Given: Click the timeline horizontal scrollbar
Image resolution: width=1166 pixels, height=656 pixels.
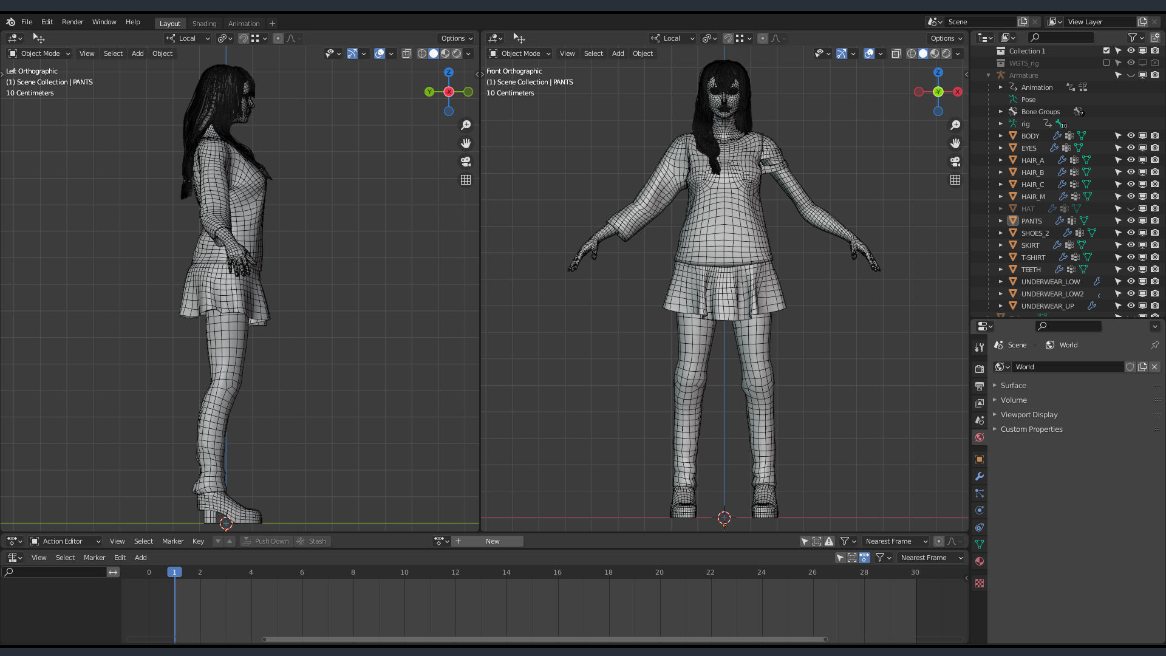Looking at the screenshot, I should pos(544,639).
